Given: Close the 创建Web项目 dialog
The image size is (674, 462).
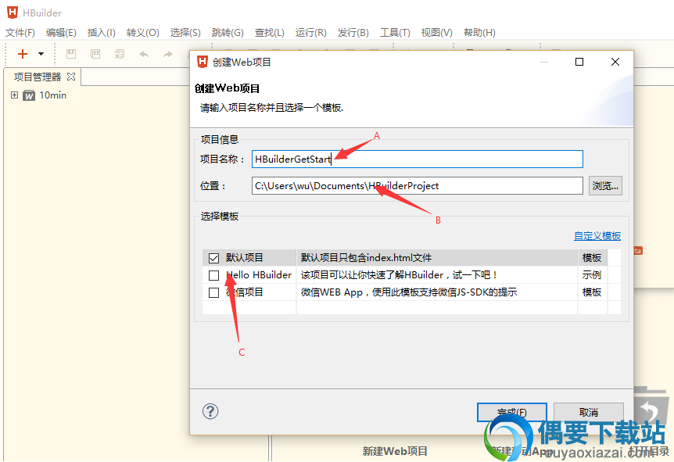Looking at the screenshot, I should [x=615, y=62].
